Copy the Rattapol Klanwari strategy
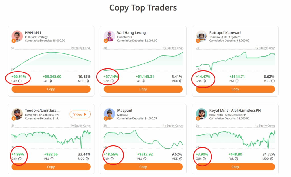Screen dimensions: 291x177 pyautogui.click(x=235, y=89)
